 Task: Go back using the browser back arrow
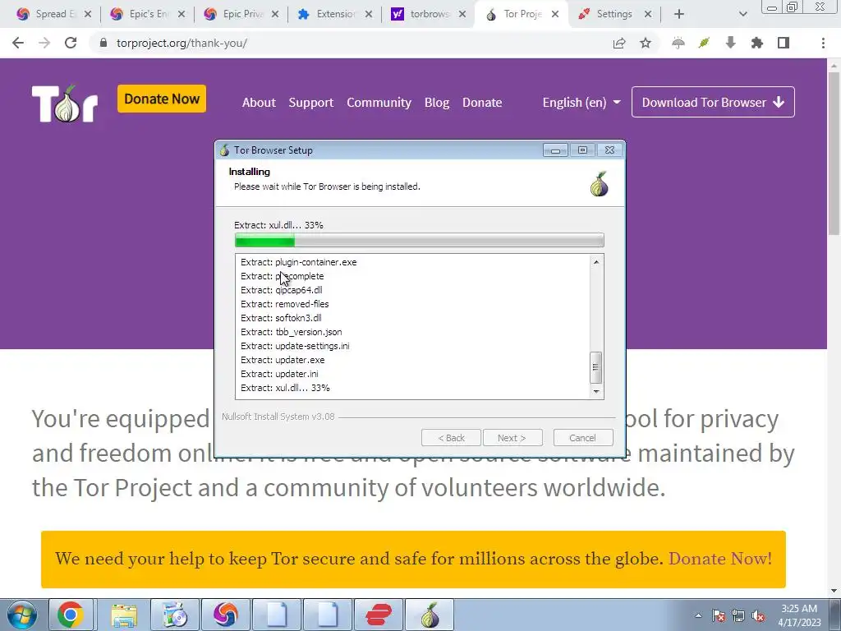[x=18, y=43]
